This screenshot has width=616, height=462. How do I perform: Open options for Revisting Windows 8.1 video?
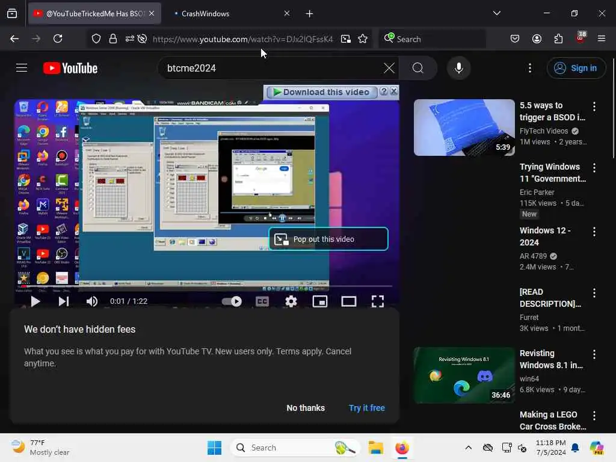pyautogui.click(x=594, y=354)
